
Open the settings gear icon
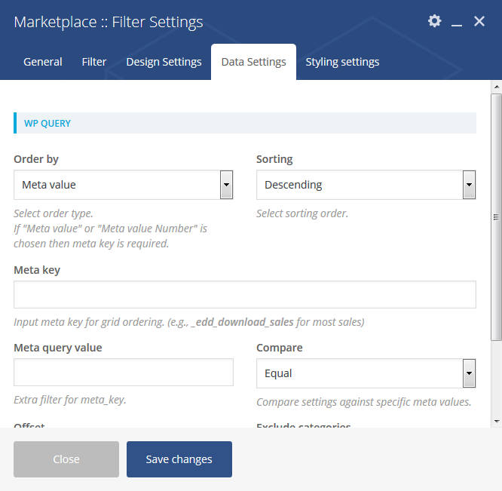pos(434,21)
